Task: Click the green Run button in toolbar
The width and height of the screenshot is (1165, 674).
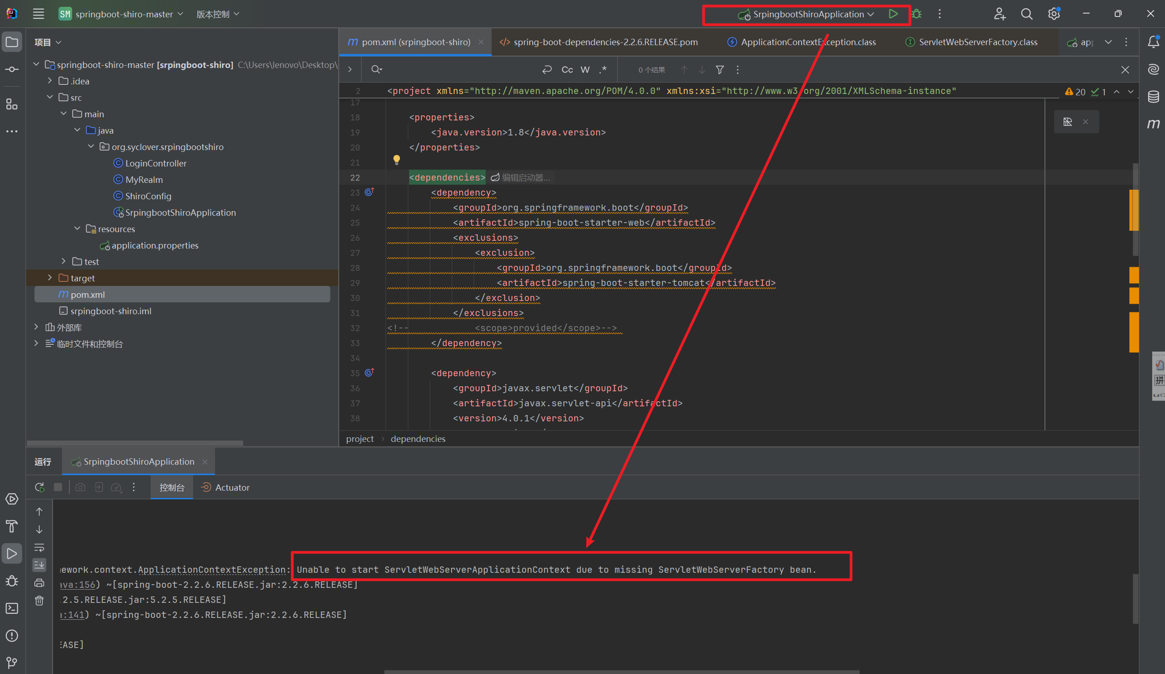Action: pos(893,14)
